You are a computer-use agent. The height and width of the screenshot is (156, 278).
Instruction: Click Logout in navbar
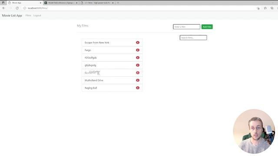click(x=37, y=16)
